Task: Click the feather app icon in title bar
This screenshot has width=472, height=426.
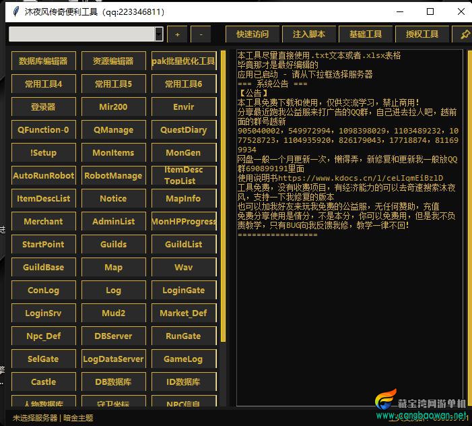Action: (15, 11)
